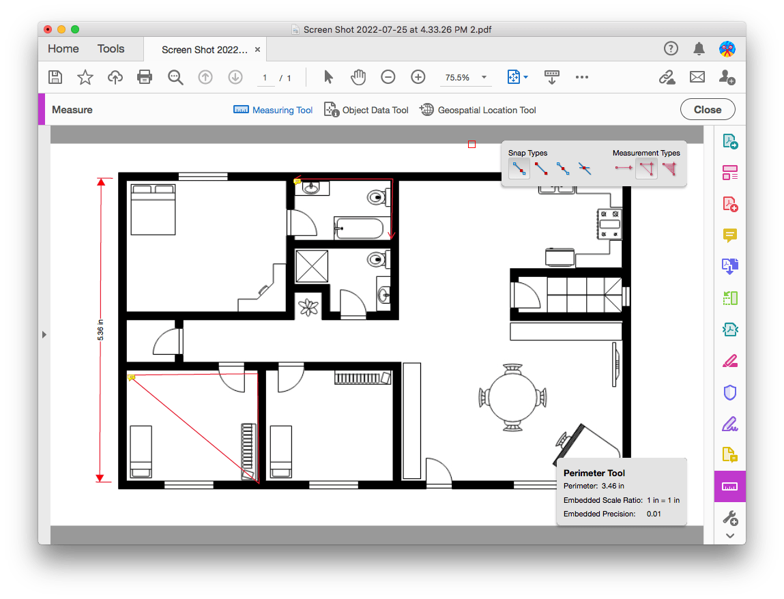Viewport: 784px width, 599px height.
Task: Select the Hand pan tool
Action: [358, 77]
